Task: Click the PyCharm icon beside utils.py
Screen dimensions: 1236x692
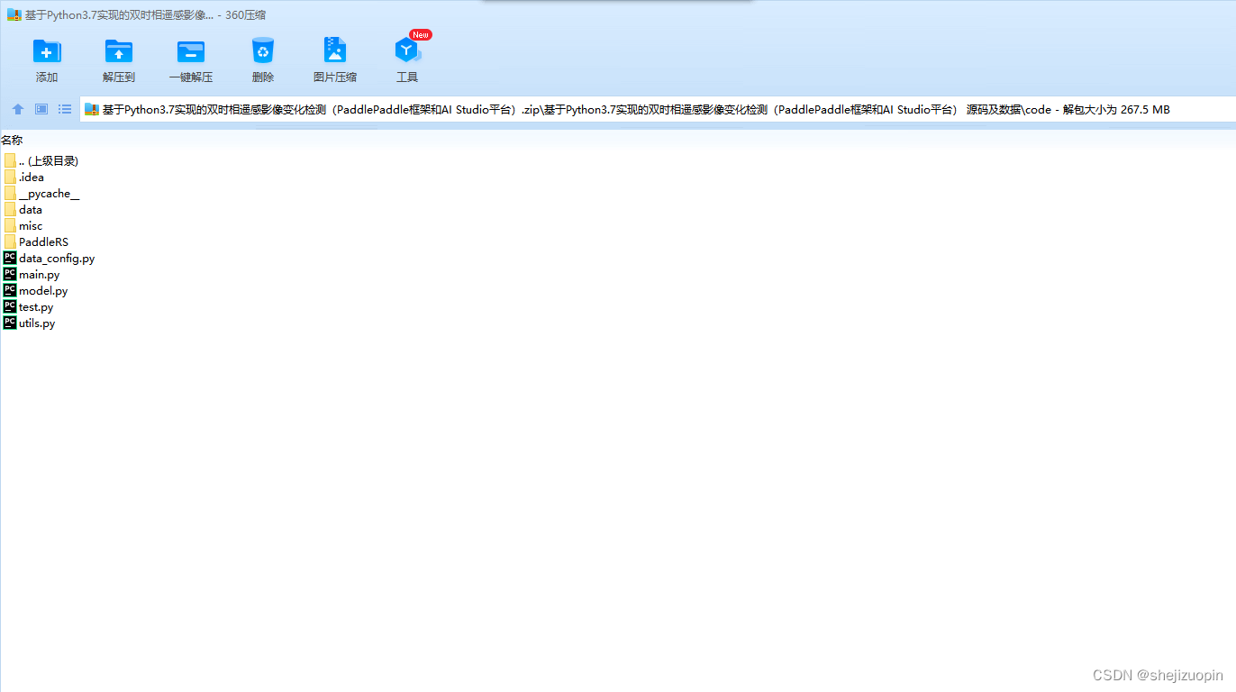Action: tap(10, 323)
